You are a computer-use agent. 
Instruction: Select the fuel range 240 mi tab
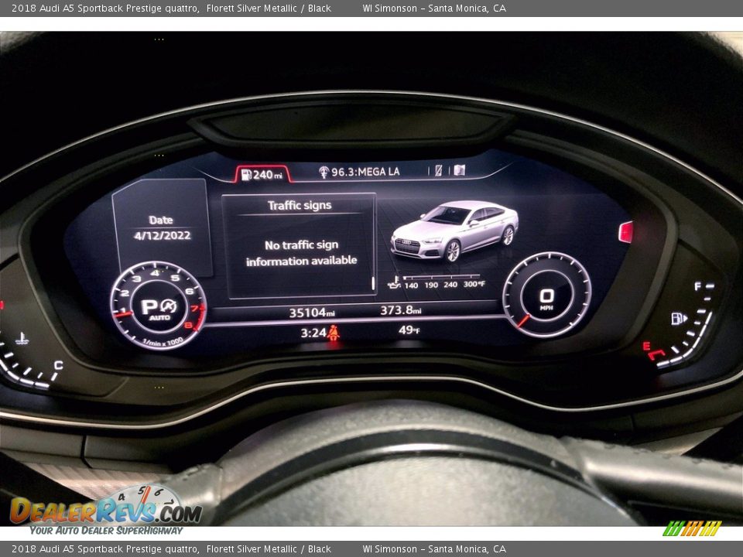(262, 174)
